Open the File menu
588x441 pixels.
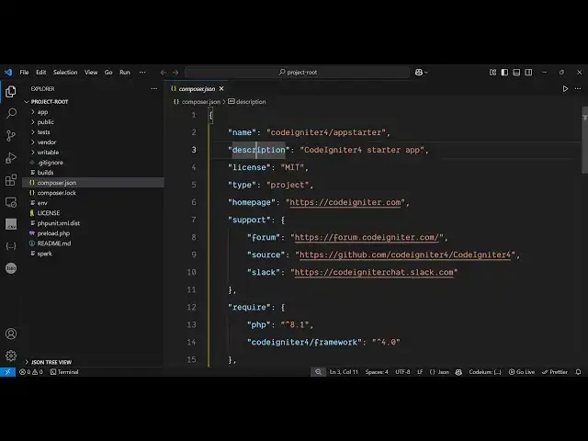tap(24, 72)
